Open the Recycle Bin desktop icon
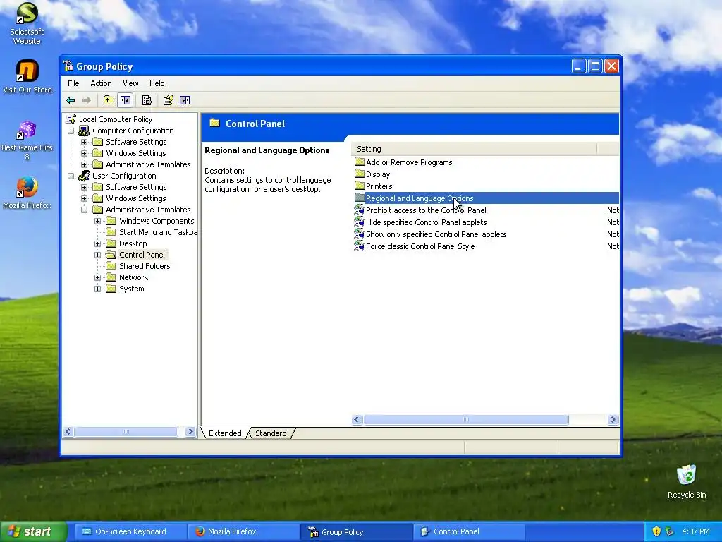 (687, 481)
